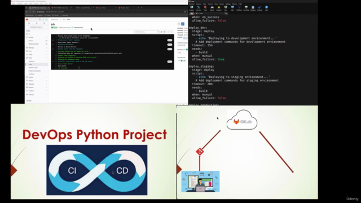Click the GitLab Search or go to field
The width and height of the screenshot is (361, 203).
37,27
